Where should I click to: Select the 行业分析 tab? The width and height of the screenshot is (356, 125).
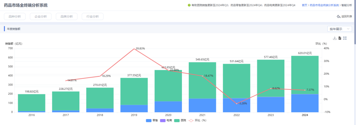click(x=93, y=16)
